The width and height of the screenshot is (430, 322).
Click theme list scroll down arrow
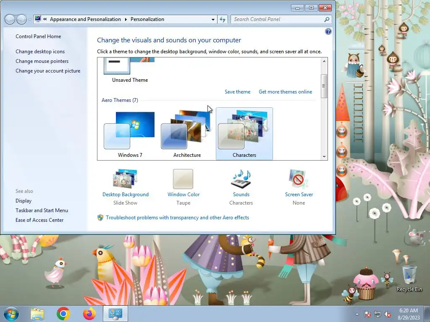(324, 156)
